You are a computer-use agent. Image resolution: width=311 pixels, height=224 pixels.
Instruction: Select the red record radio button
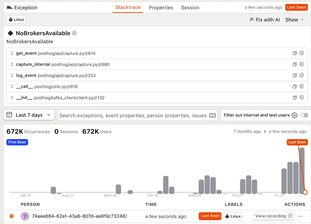pyautogui.click(x=11, y=216)
